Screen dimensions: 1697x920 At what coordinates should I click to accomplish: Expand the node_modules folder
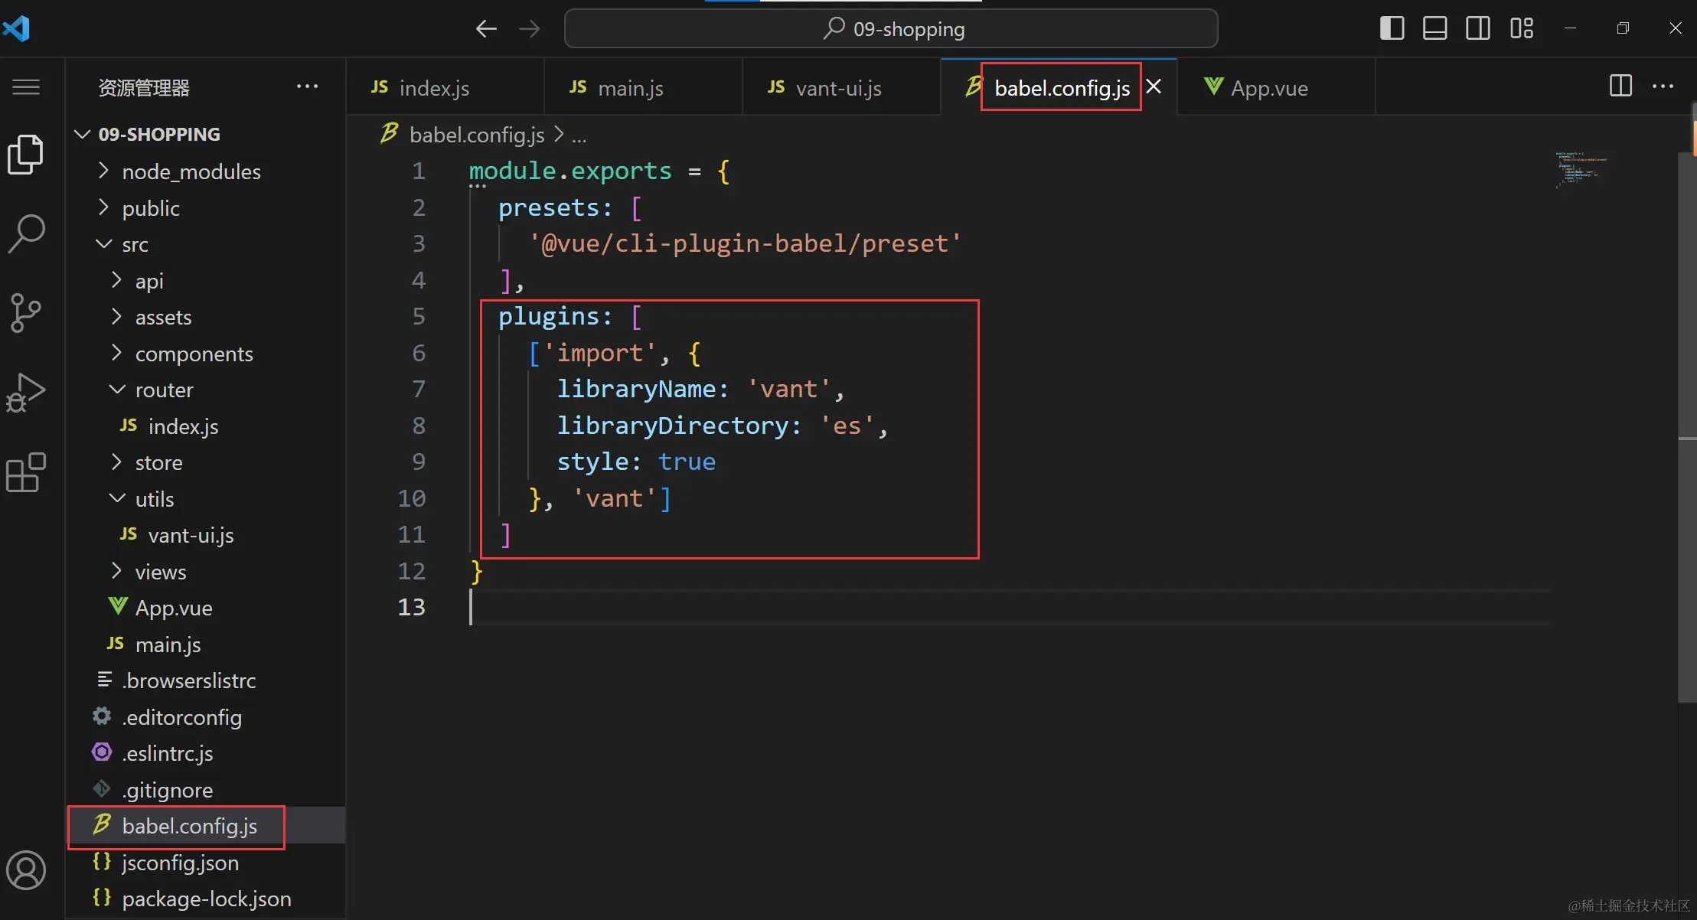point(206,171)
